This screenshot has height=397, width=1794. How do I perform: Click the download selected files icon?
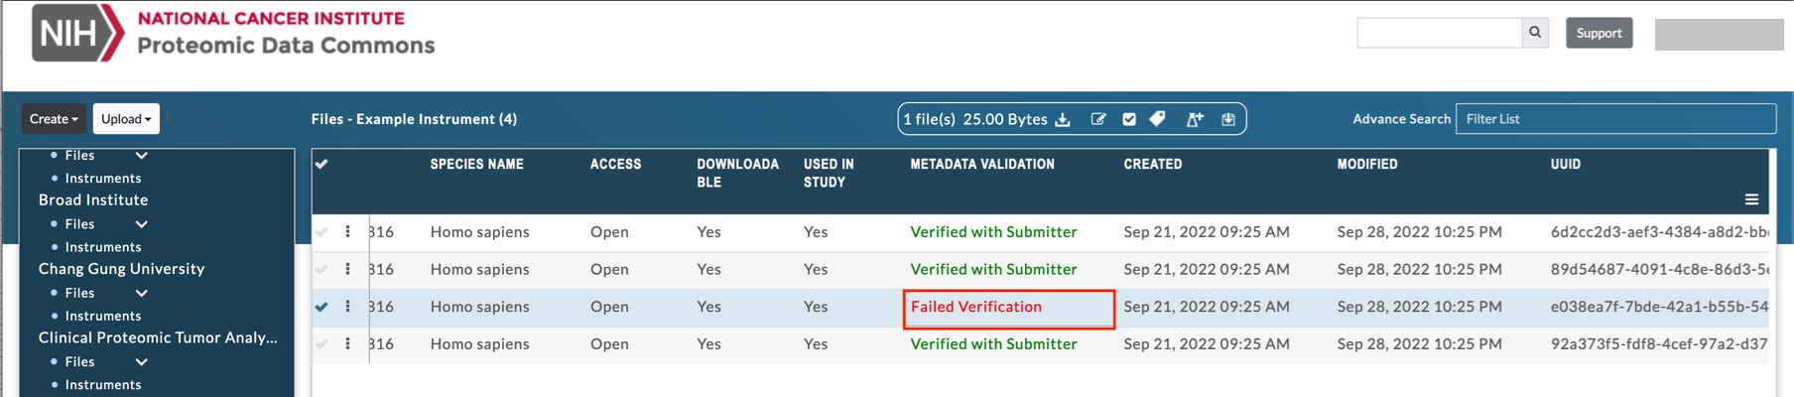pyautogui.click(x=1063, y=120)
